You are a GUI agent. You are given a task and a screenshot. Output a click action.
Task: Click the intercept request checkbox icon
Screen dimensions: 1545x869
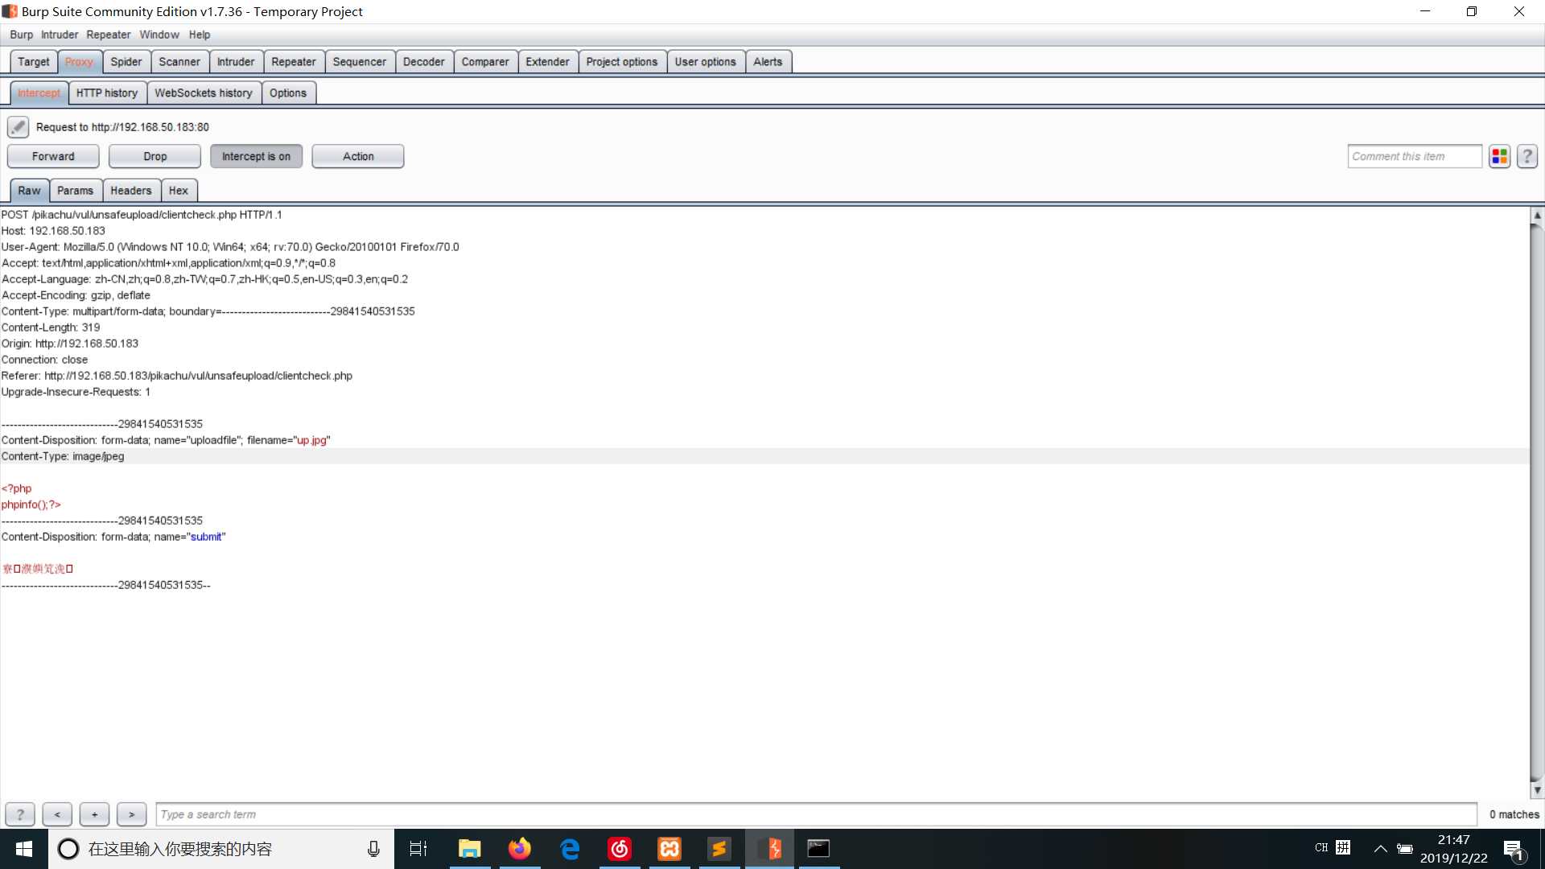18,126
